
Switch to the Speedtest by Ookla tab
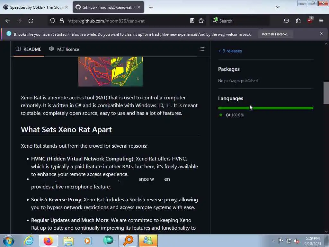[x=36, y=7]
